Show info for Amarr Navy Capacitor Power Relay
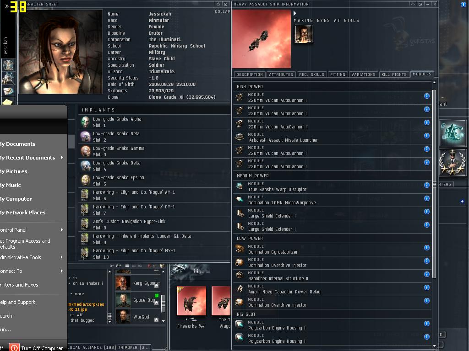469x351 pixels. pos(427,287)
